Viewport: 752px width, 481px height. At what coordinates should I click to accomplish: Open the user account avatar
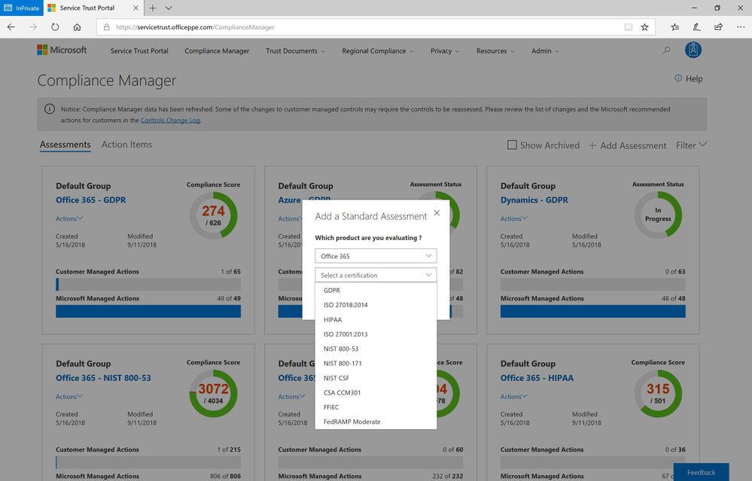point(693,50)
